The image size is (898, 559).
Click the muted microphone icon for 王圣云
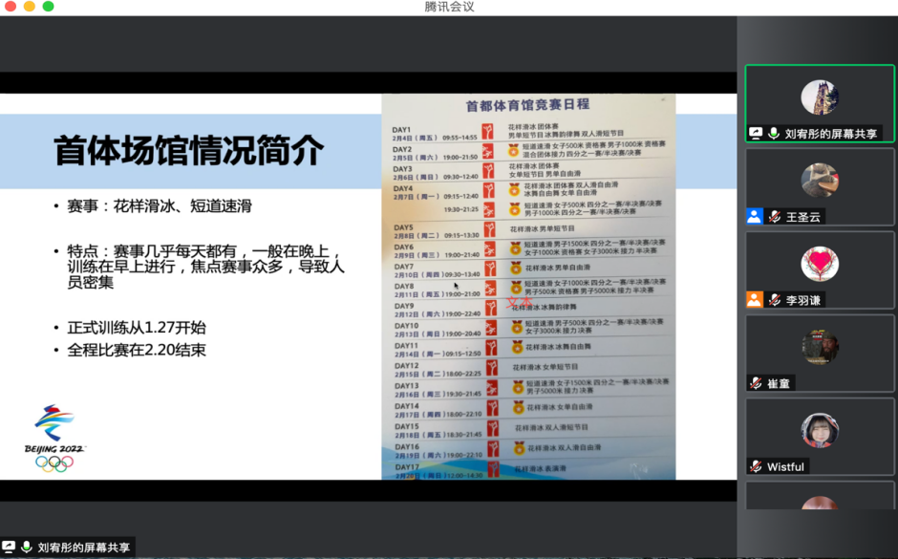click(775, 217)
